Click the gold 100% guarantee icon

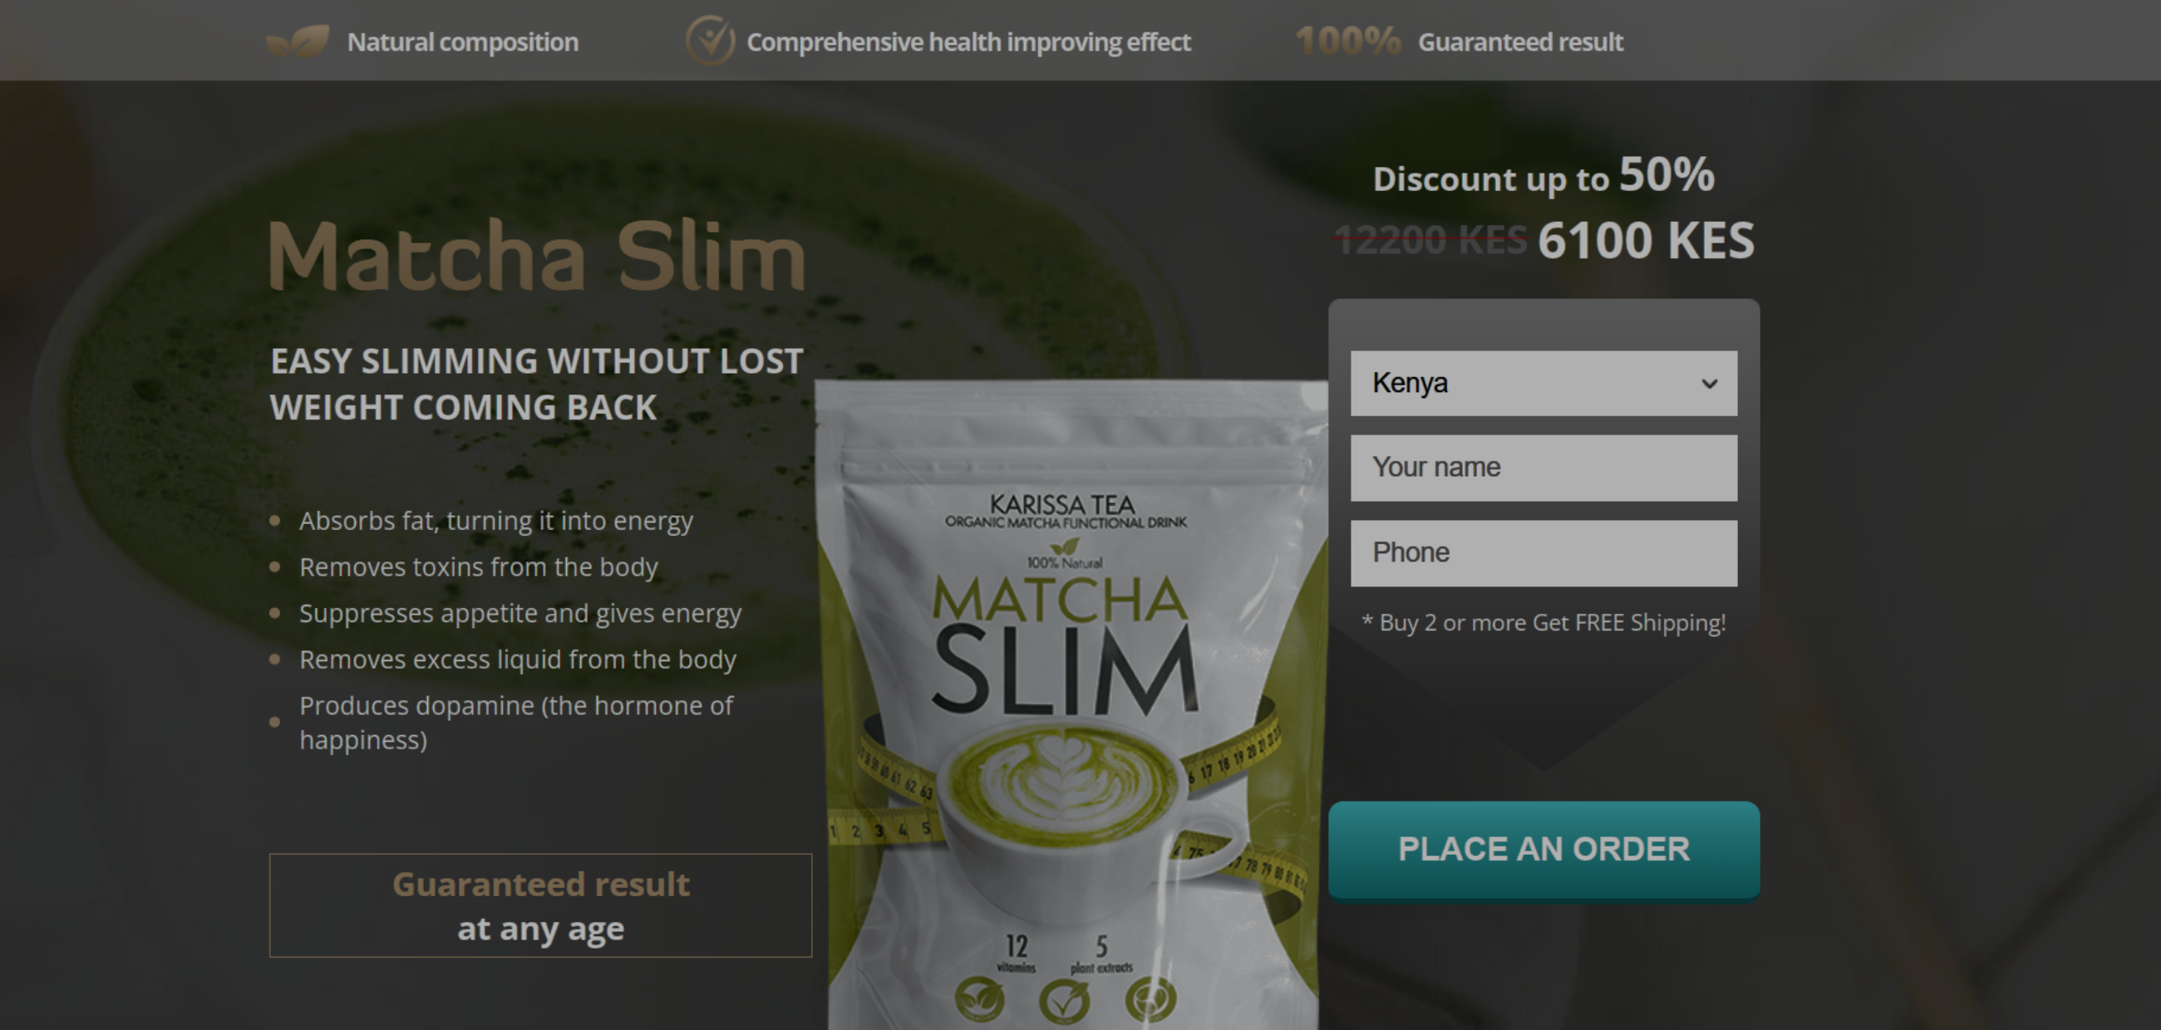click(x=1347, y=40)
